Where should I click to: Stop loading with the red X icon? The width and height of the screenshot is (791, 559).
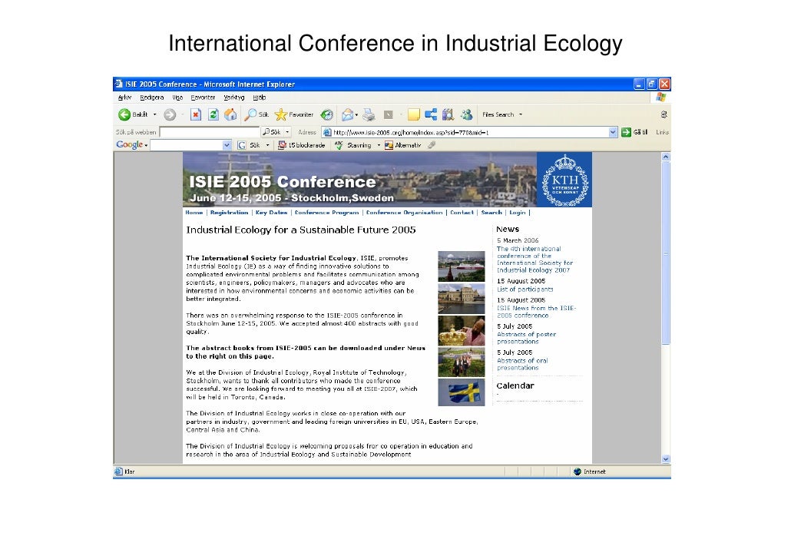196,115
